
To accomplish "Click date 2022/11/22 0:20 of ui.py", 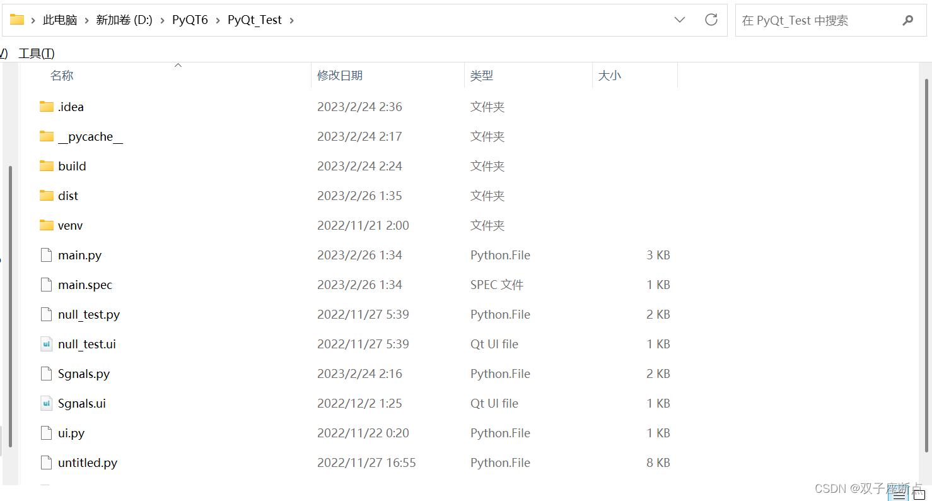I will 363,433.
